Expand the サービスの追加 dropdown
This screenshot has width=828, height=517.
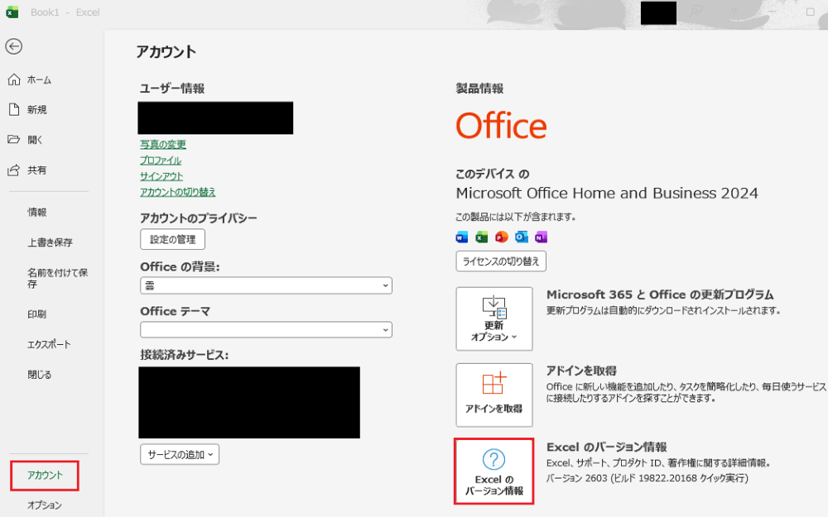[180, 454]
